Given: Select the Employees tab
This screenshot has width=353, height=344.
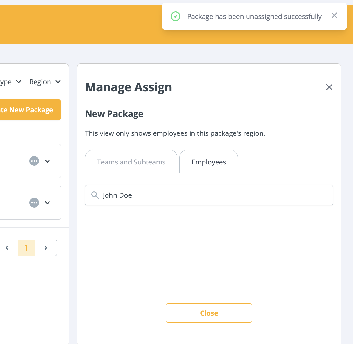Looking at the screenshot, I should click(209, 162).
